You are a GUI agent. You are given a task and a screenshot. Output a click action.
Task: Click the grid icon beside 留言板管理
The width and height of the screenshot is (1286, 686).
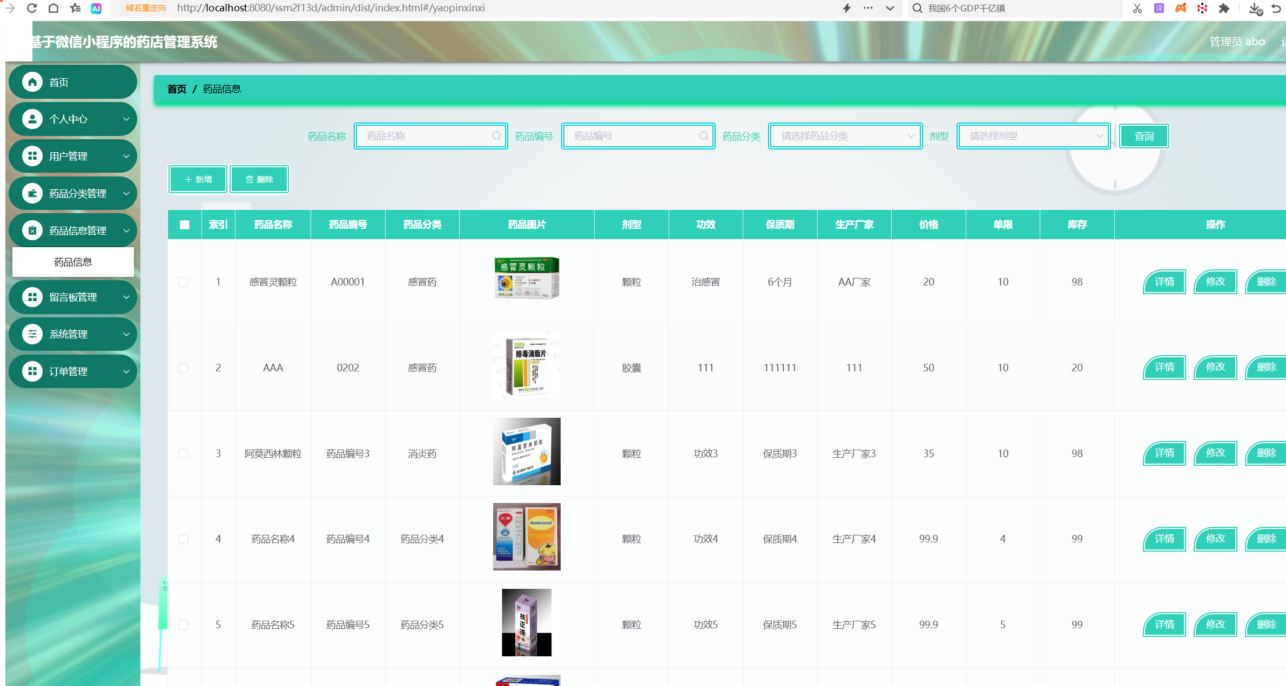32,297
